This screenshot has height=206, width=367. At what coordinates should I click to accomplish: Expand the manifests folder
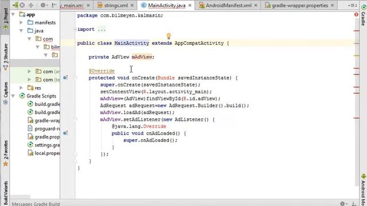click(x=21, y=22)
